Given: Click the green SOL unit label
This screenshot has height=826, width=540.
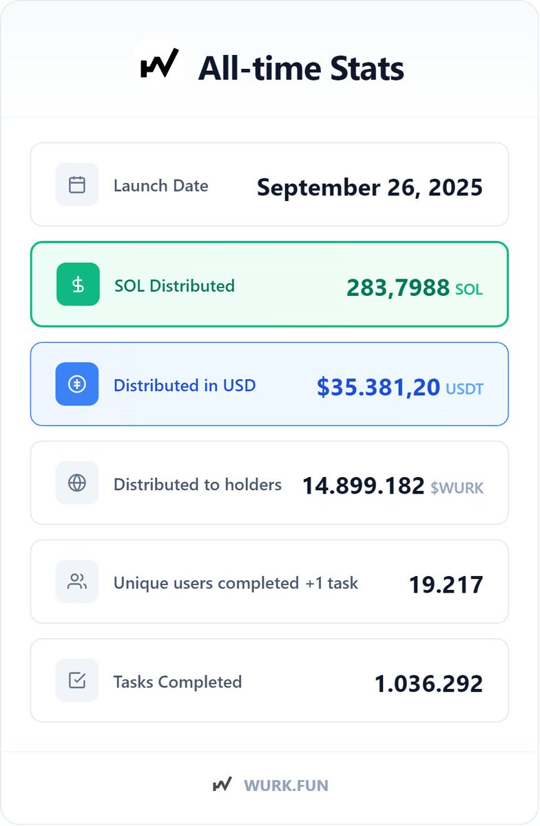Looking at the screenshot, I should (469, 290).
